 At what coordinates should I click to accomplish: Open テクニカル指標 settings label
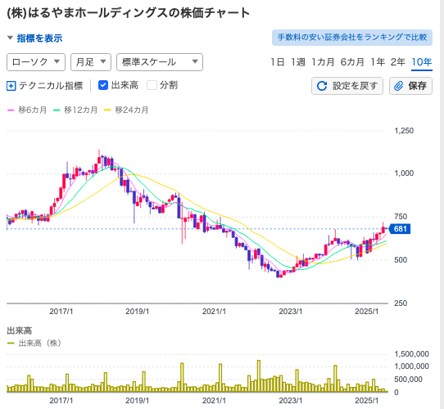click(x=51, y=86)
